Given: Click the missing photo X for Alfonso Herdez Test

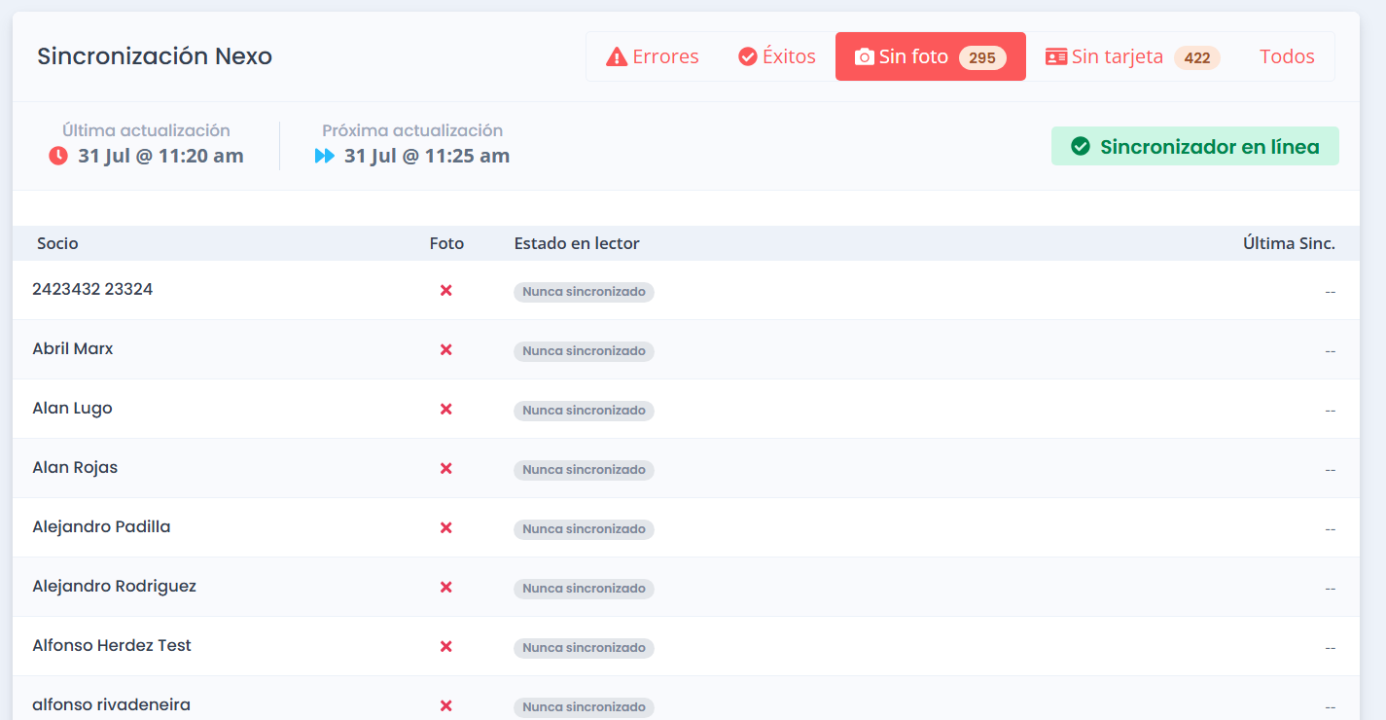Looking at the screenshot, I should [x=446, y=646].
